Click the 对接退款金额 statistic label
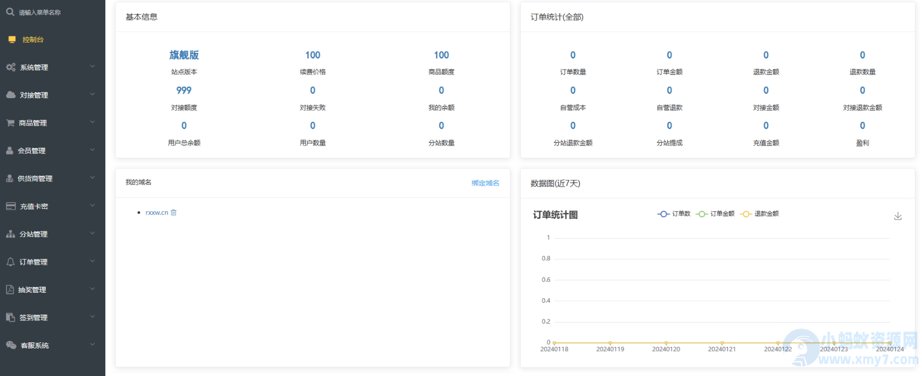The image size is (922, 376). pos(862,108)
